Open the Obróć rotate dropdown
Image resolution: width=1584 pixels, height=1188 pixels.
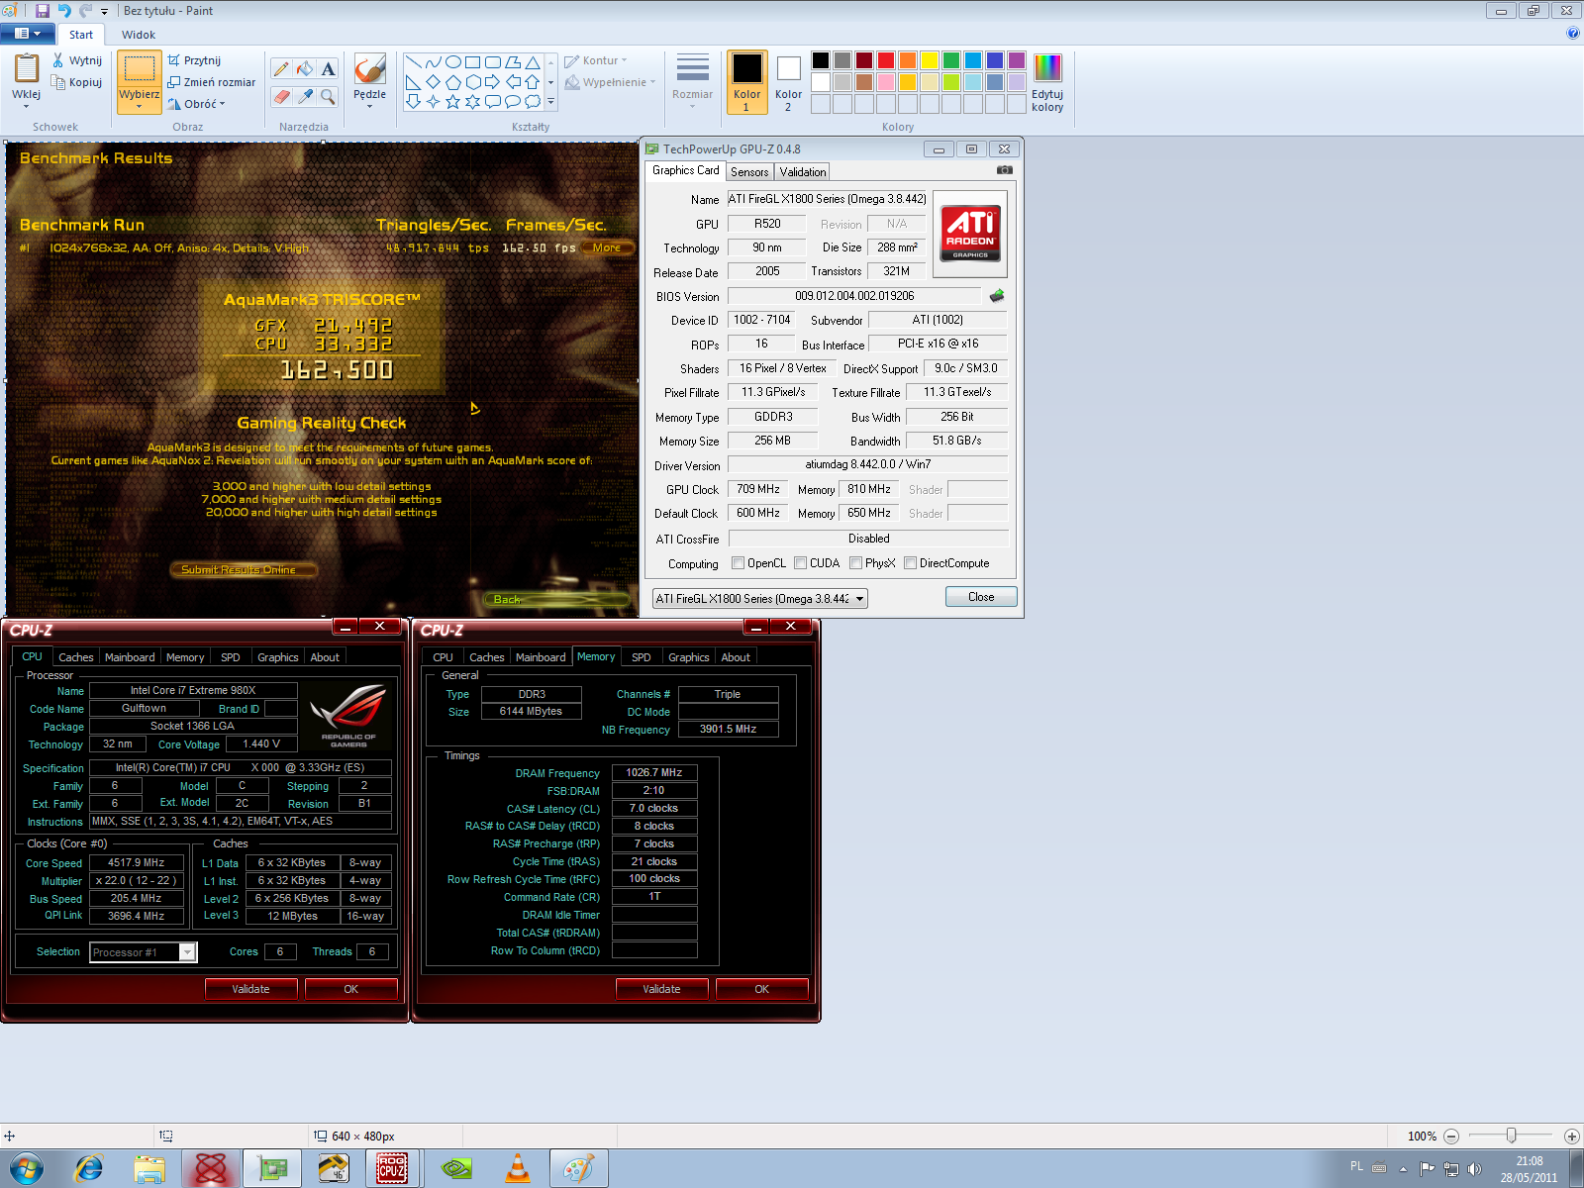196,104
